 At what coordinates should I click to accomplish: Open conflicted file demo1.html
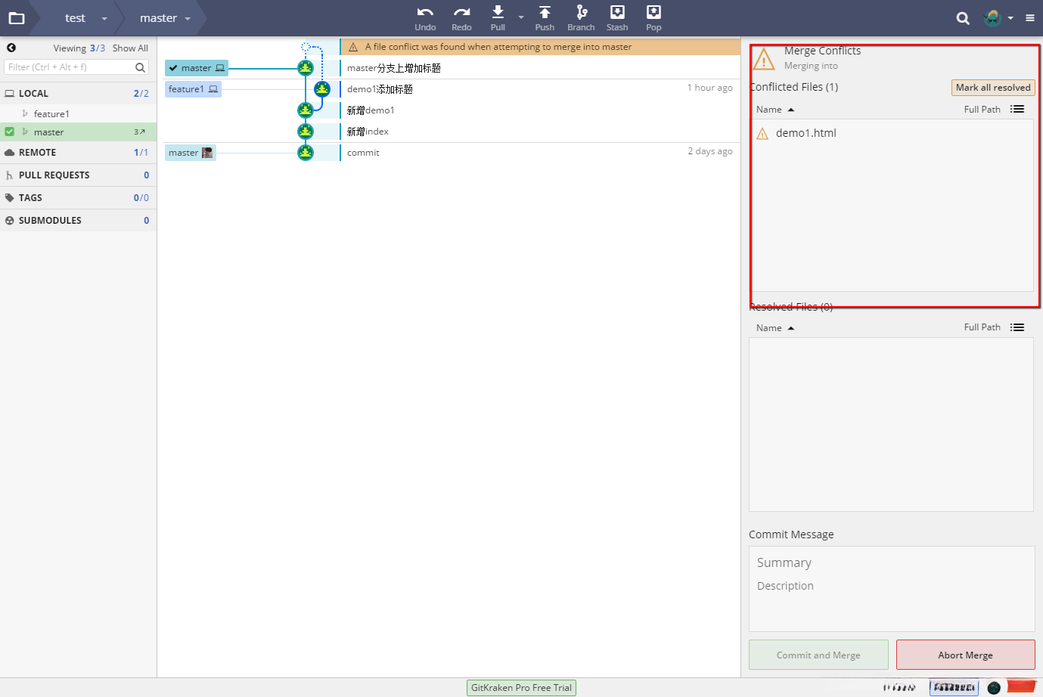tap(806, 133)
